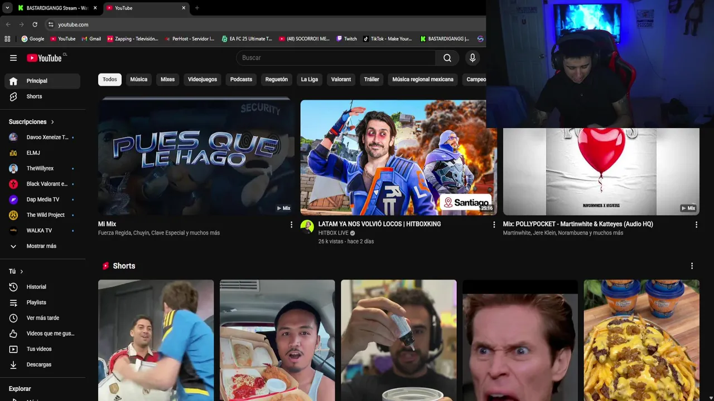Screen dimensions: 714x401
Task: Select the Música filter chip
Action: point(139,79)
